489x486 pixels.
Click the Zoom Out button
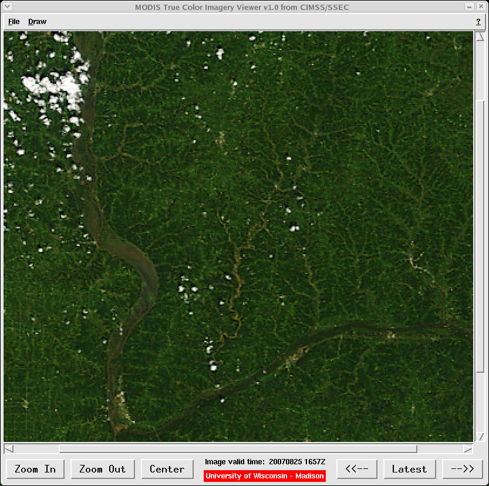click(x=103, y=469)
